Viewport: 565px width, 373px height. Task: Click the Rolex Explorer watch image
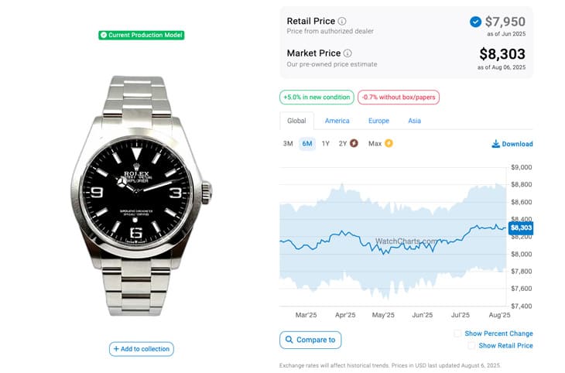click(x=141, y=196)
